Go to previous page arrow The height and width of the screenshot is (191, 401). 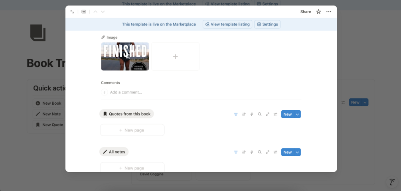[x=95, y=12]
